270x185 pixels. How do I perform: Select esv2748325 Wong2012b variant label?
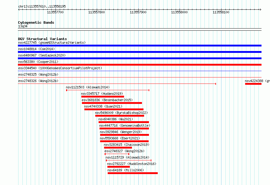[38, 74]
